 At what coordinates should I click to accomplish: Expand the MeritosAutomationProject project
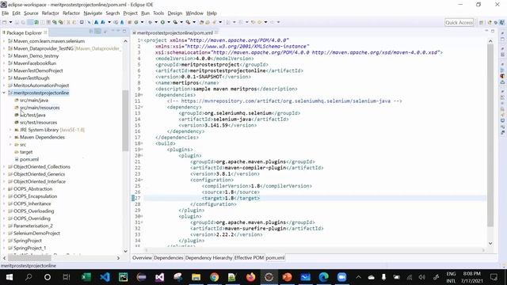[x=4, y=85]
